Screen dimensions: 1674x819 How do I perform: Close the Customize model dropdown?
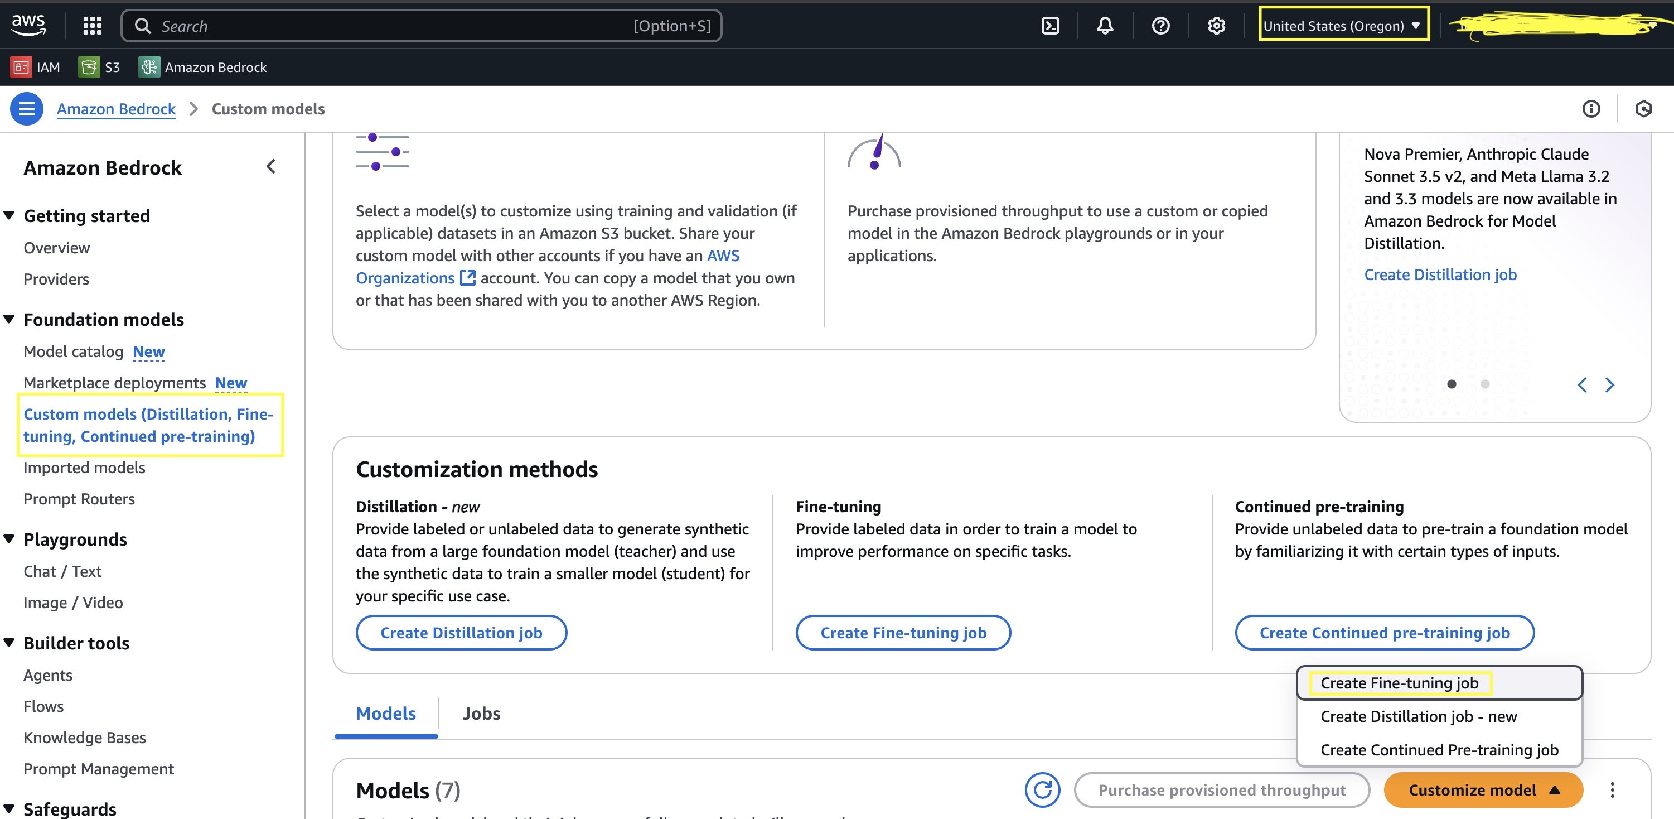point(1483,790)
